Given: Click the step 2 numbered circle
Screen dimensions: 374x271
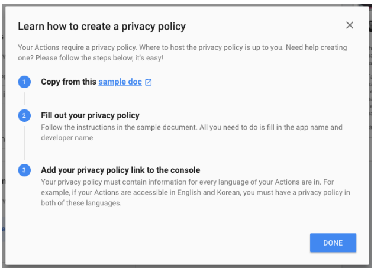Looking at the screenshot, I should tap(24, 115).
